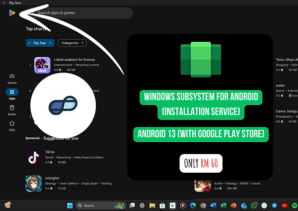Focus the Search apps & games field
The width and height of the screenshot is (298, 211).
coord(80,13)
